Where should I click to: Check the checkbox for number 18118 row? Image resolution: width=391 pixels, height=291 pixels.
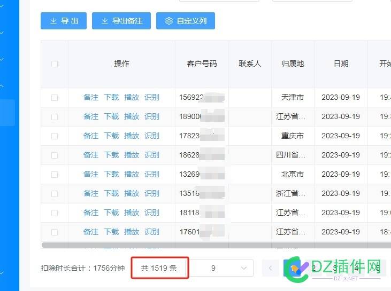tap(55, 213)
